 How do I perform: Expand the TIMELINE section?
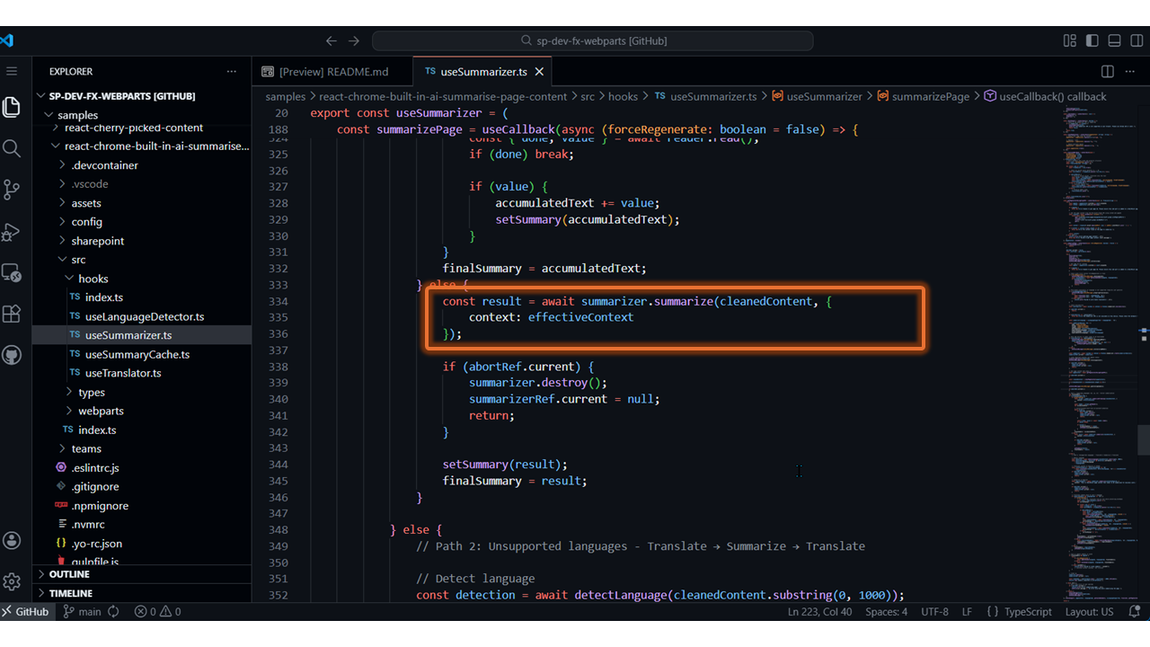[x=71, y=593]
